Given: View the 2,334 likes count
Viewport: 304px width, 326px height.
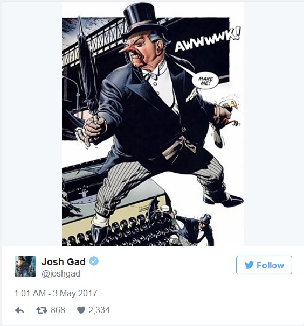Looking at the screenshot, I should point(99,310).
